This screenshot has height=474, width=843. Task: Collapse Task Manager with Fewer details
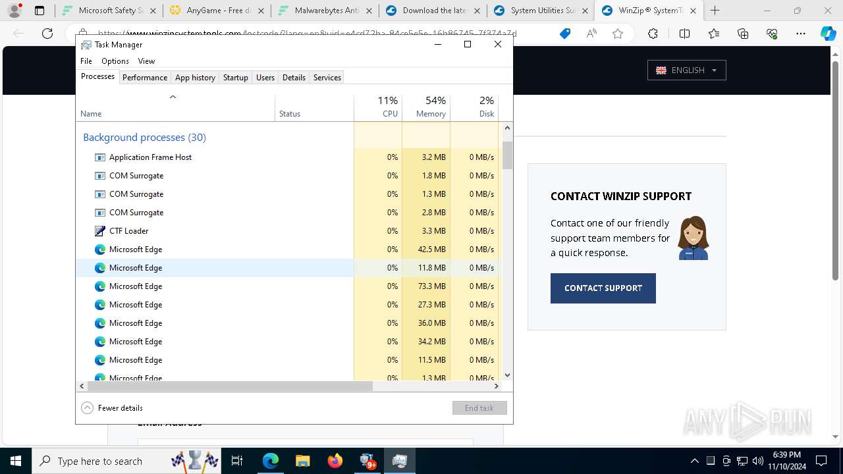[x=112, y=408]
